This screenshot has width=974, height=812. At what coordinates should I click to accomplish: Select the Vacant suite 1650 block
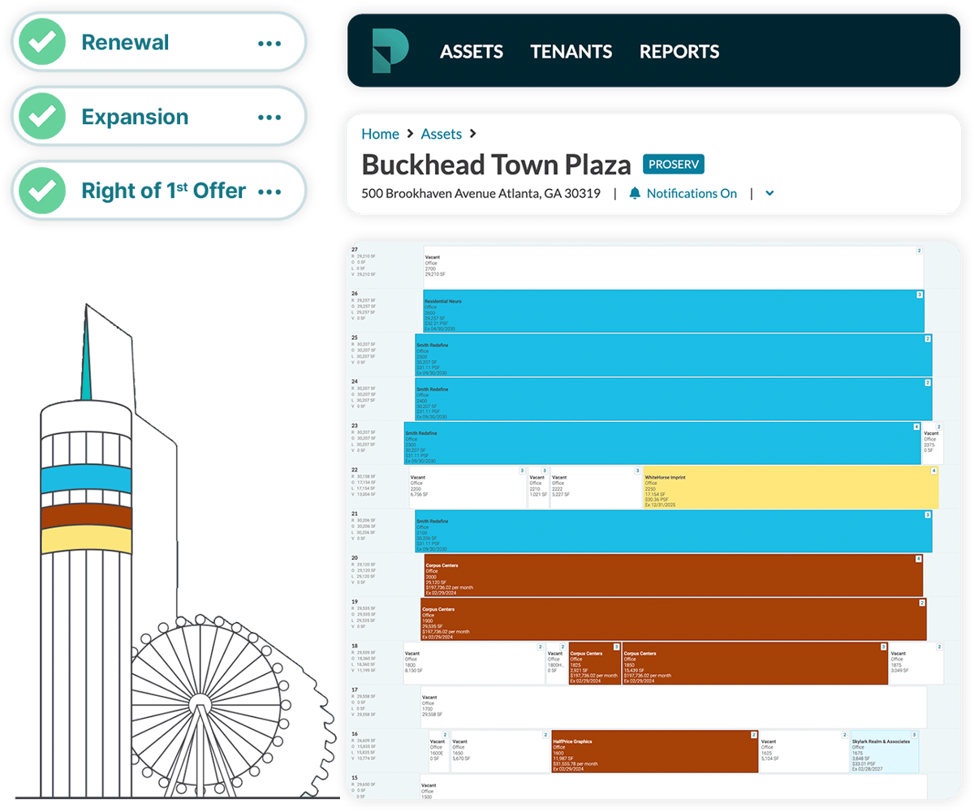500,751
